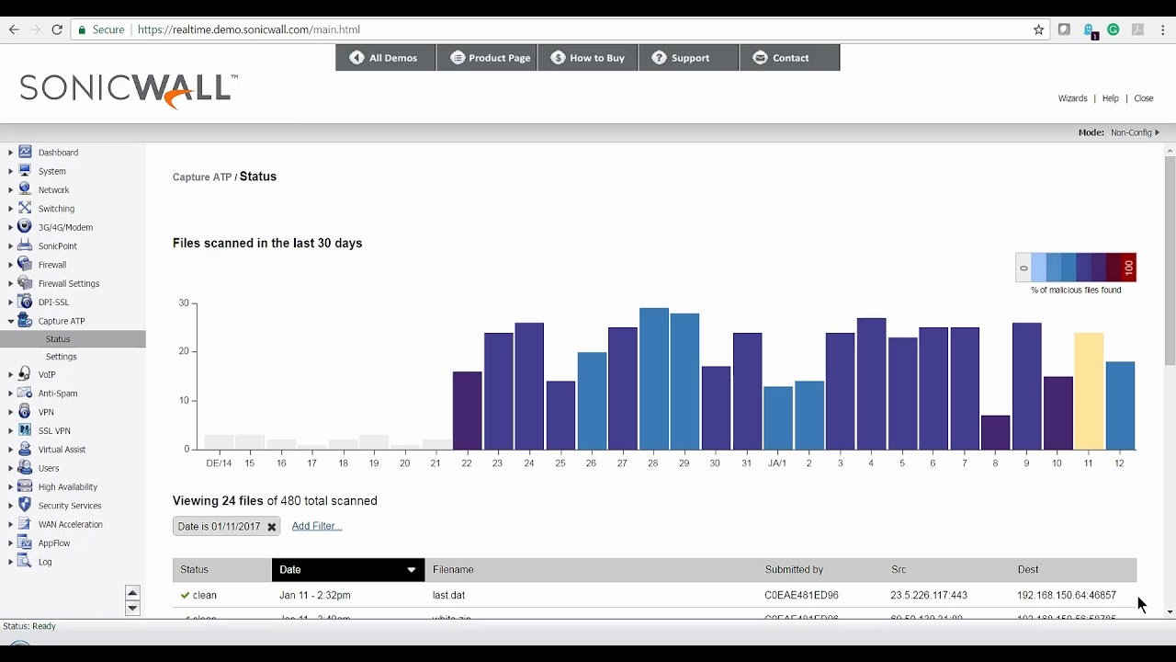Click the last.dat filename cell
The width and height of the screenshot is (1176, 662).
pos(449,596)
